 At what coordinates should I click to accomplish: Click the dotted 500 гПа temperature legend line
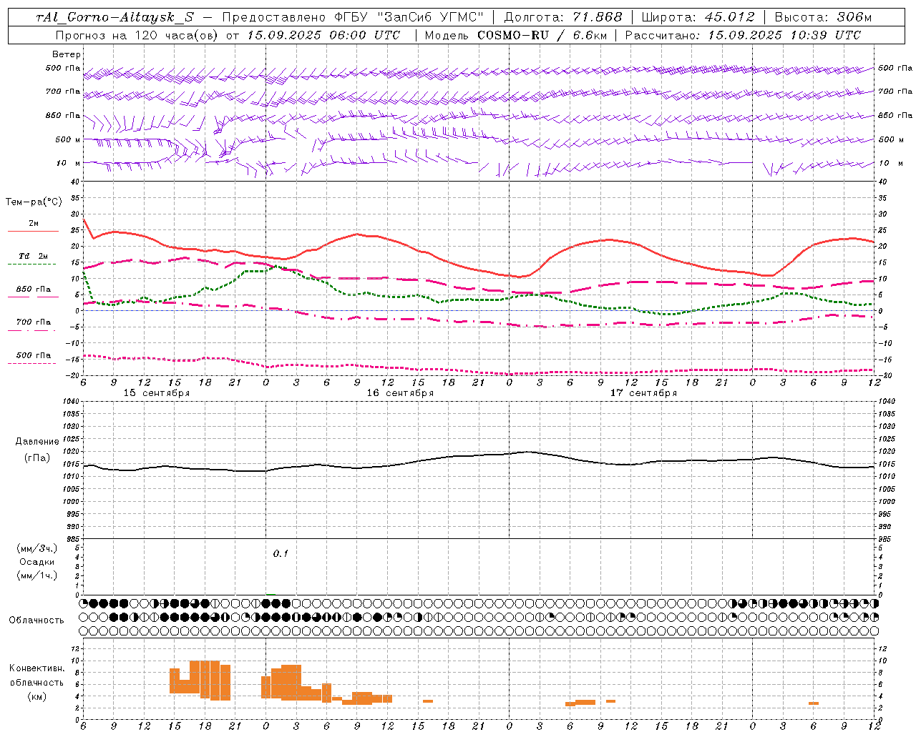(31, 363)
